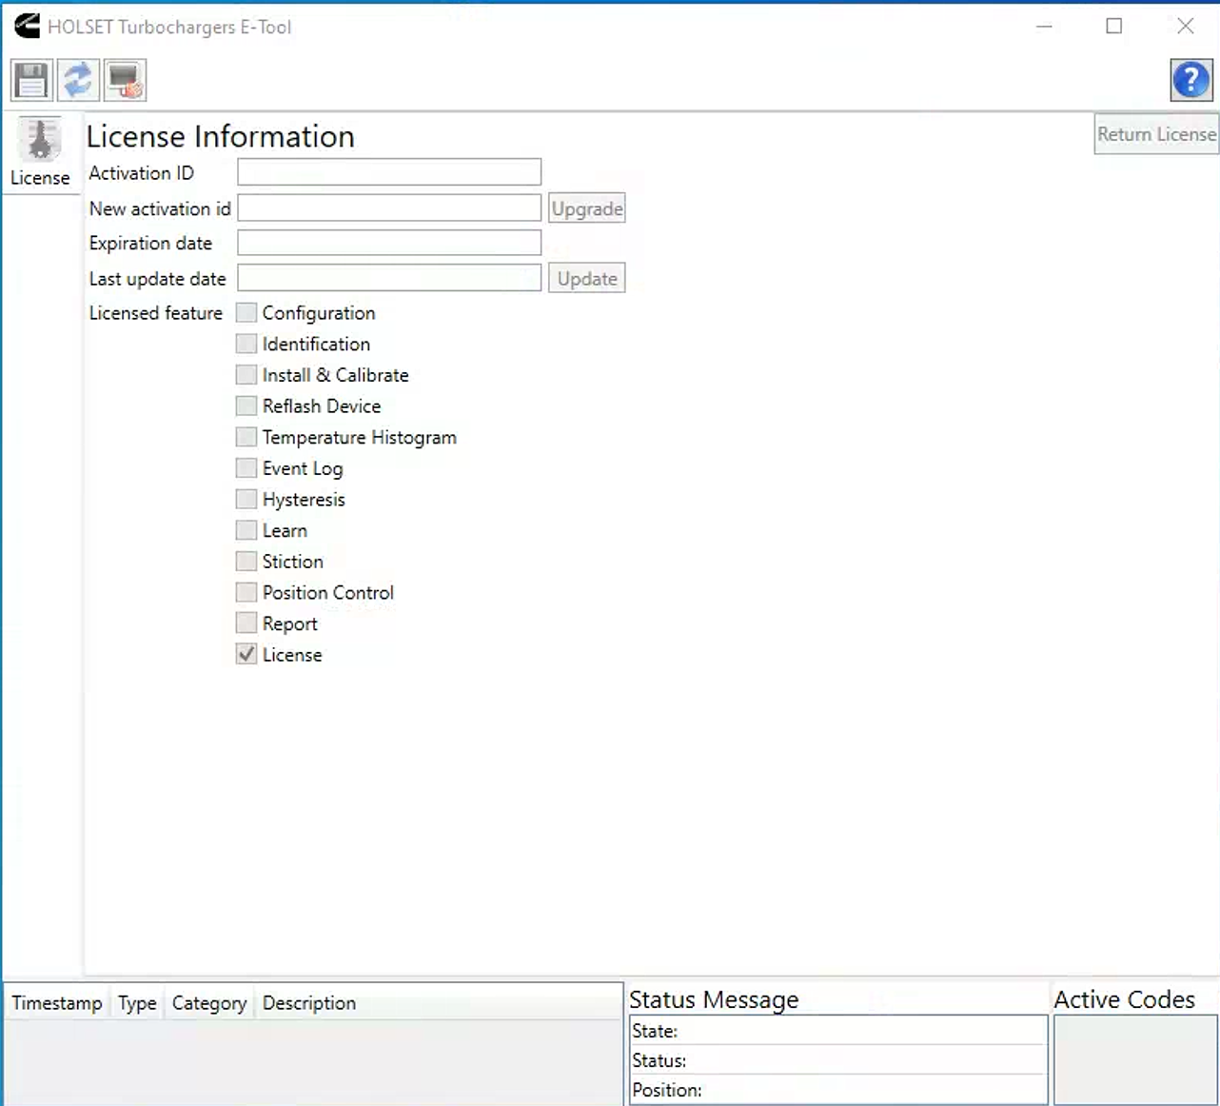Screen dimensions: 1220x1106
Task: Select the License sidebar icon
Action: pos(40,152)
